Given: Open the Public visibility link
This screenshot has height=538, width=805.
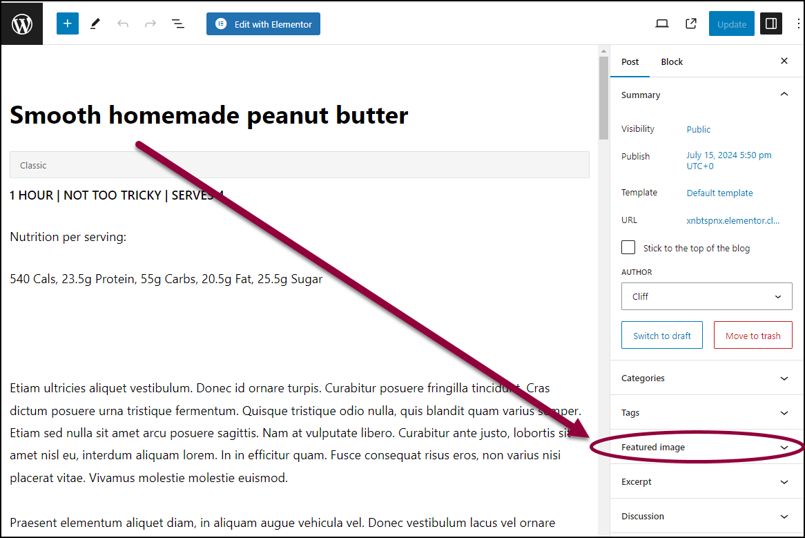Looking at the screenshot, I should (698, 129).
